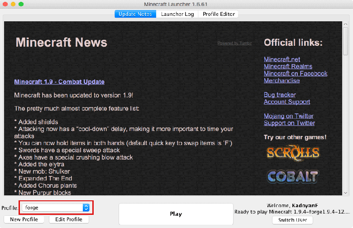The width and height of the screenshot is (353, 228).
Task: Open the Minecraft Realms link
Action: (288, 66)
